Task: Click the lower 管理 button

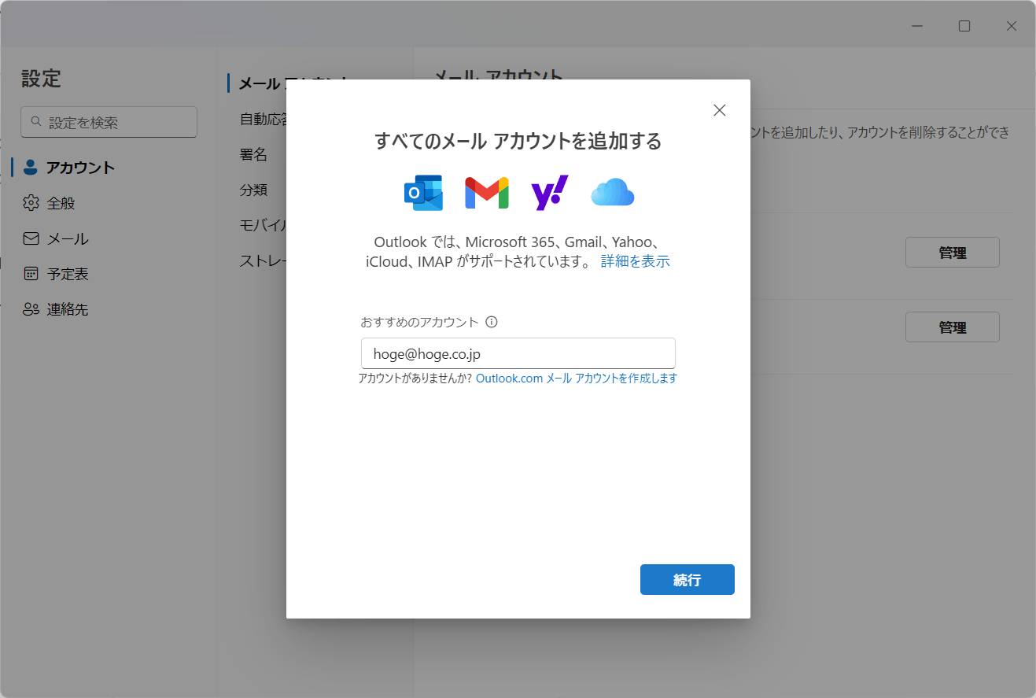Action: point(953,327)
